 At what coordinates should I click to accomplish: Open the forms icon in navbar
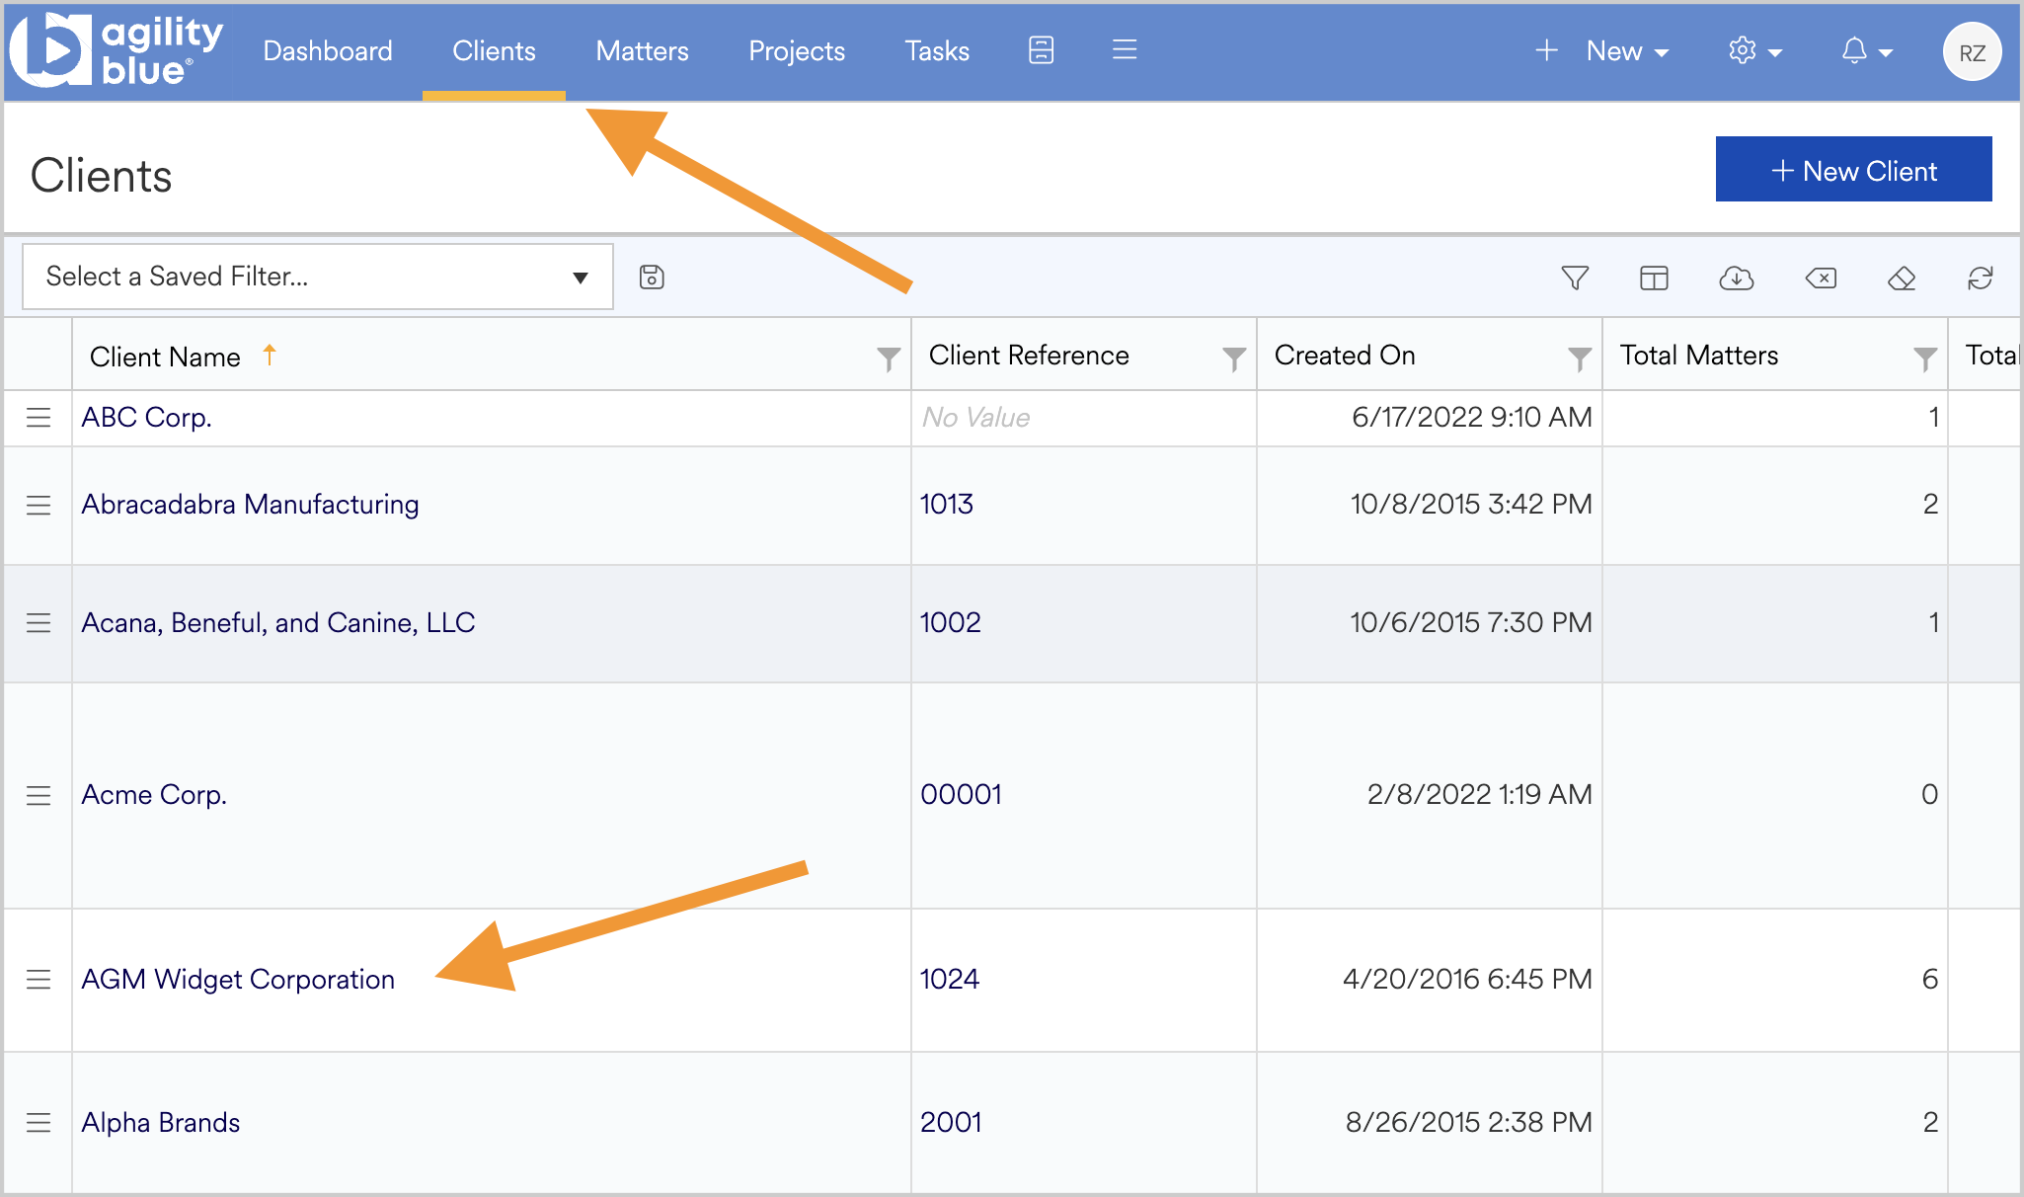pyautogui.click(x=1041, y=50)
